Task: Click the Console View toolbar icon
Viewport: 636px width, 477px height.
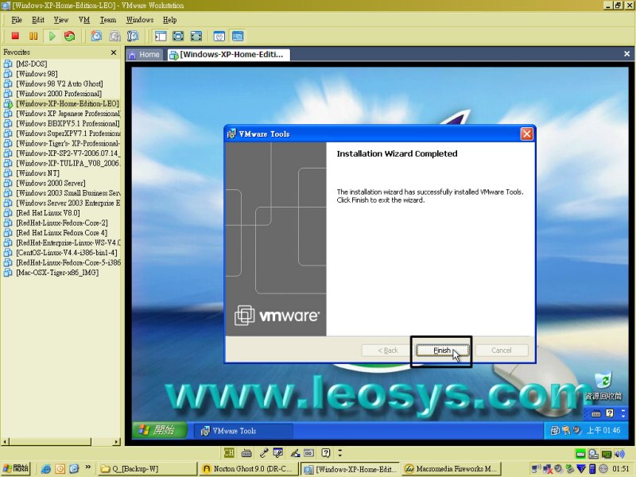Action: coord(238,36)
